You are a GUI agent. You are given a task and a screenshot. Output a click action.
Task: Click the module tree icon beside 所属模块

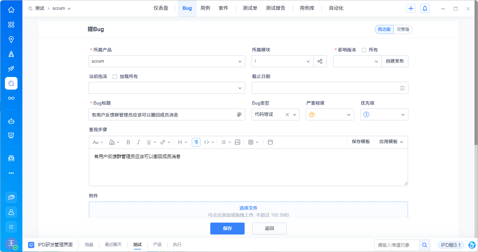[320, 61]
